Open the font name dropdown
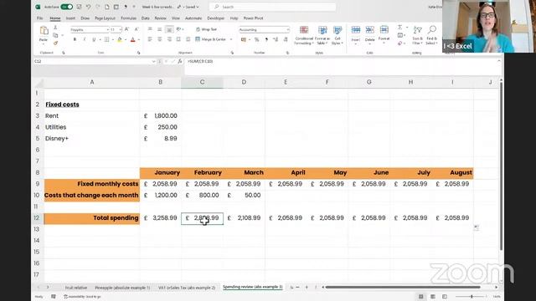 point(107,30)
